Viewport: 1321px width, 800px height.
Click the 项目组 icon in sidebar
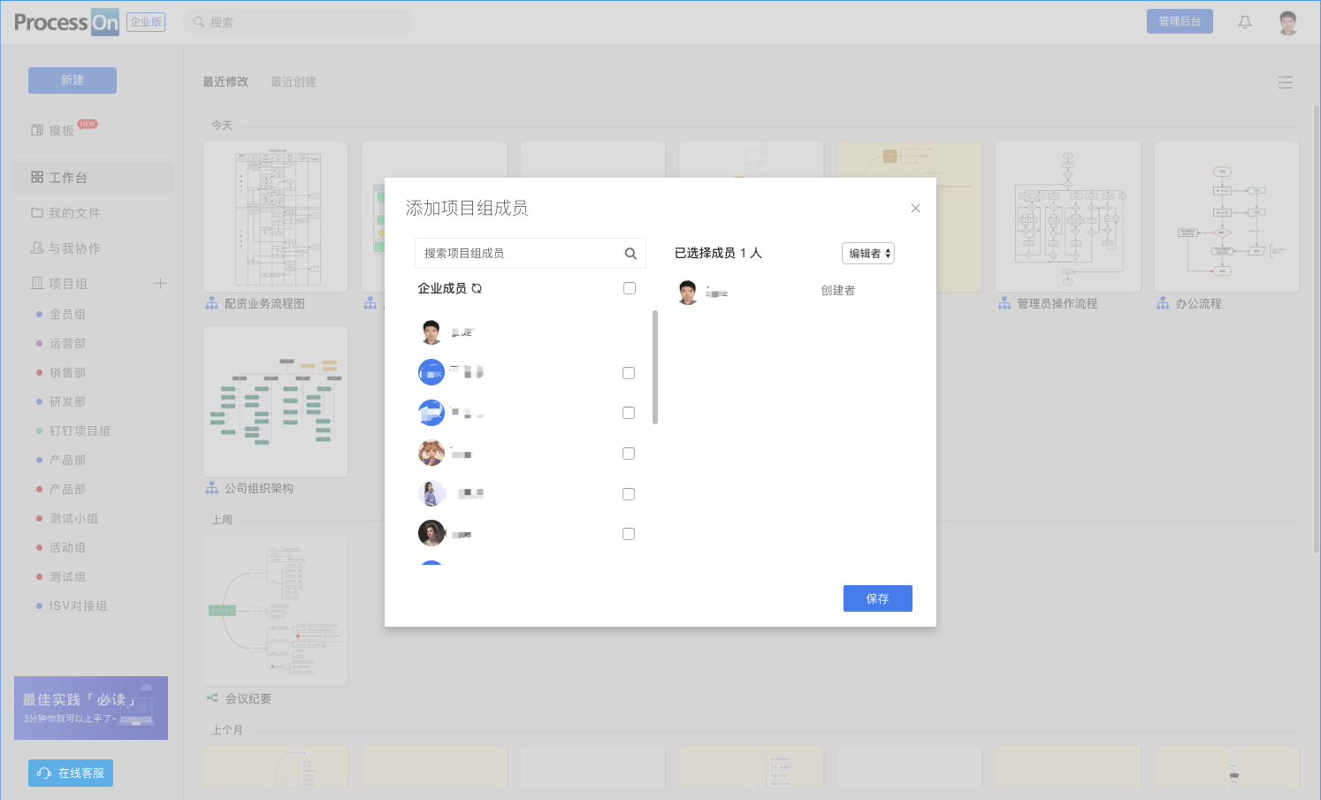[37, 284]
